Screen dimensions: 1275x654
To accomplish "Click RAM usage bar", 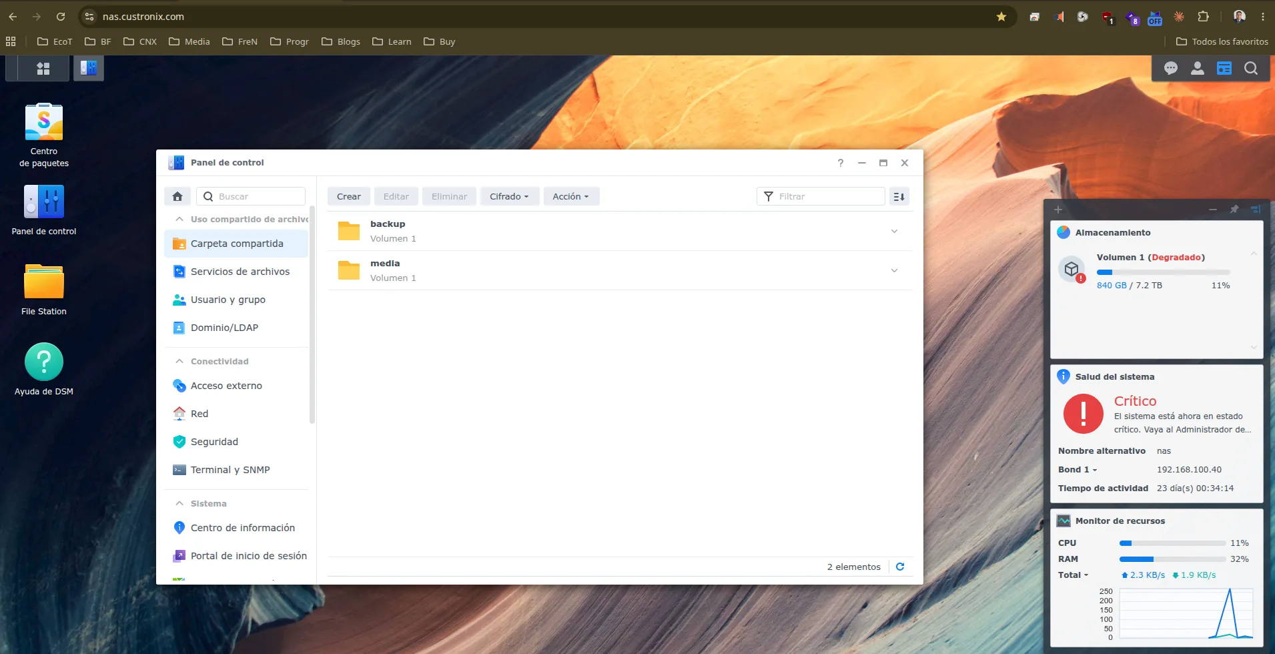I will (1172, 559).
